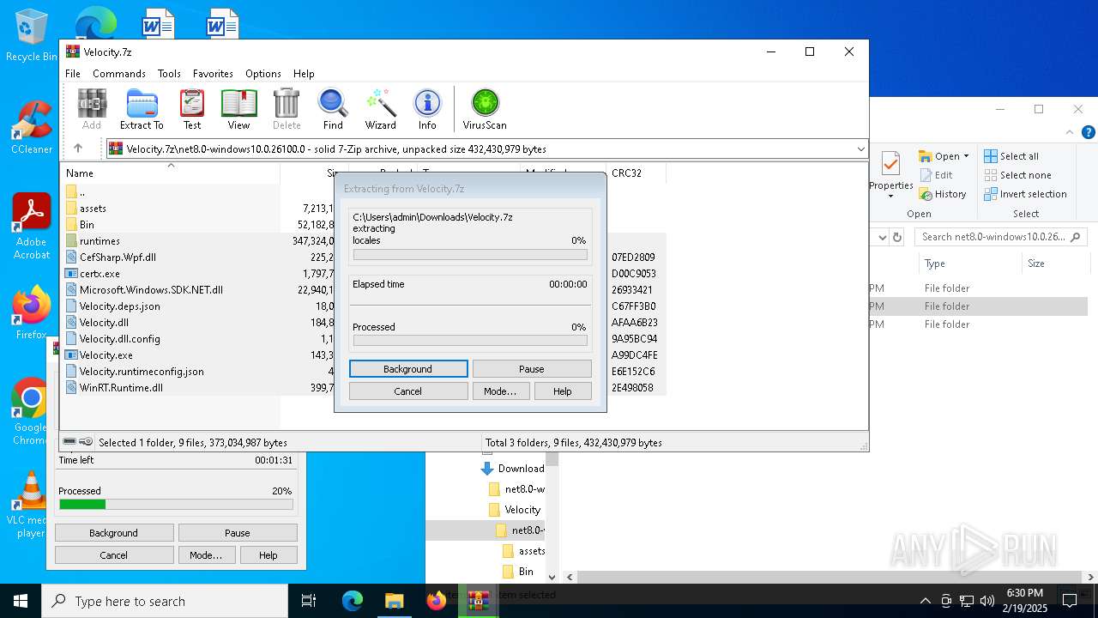Click refresh icon in Explorer address bar
This screenshot has height=618, width=1098.
click(x=897, y=237)
